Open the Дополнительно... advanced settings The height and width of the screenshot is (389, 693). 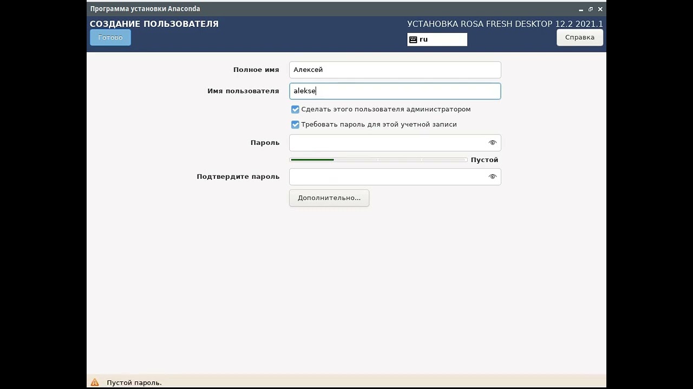(329, 198)
